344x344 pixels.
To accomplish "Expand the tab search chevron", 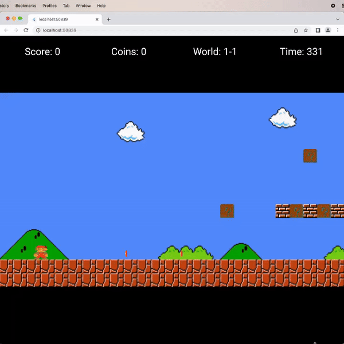I will click(x=338, y=19).
